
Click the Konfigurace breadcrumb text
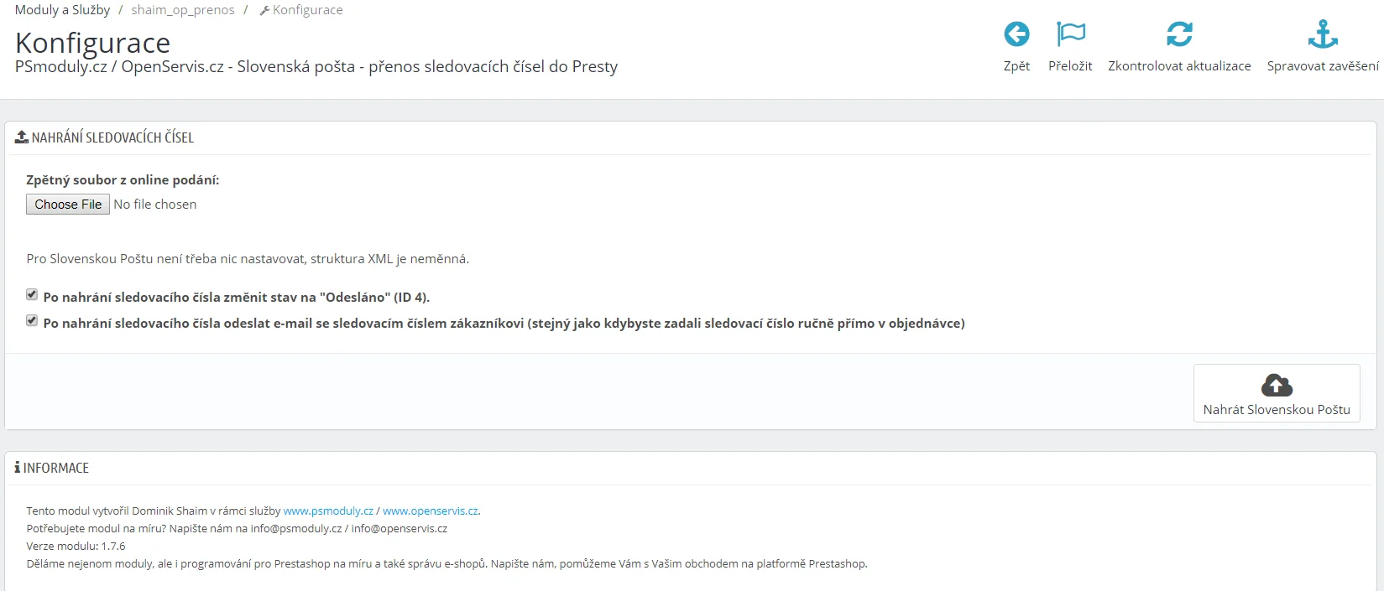pyautogui.click(x=307, y=10)
